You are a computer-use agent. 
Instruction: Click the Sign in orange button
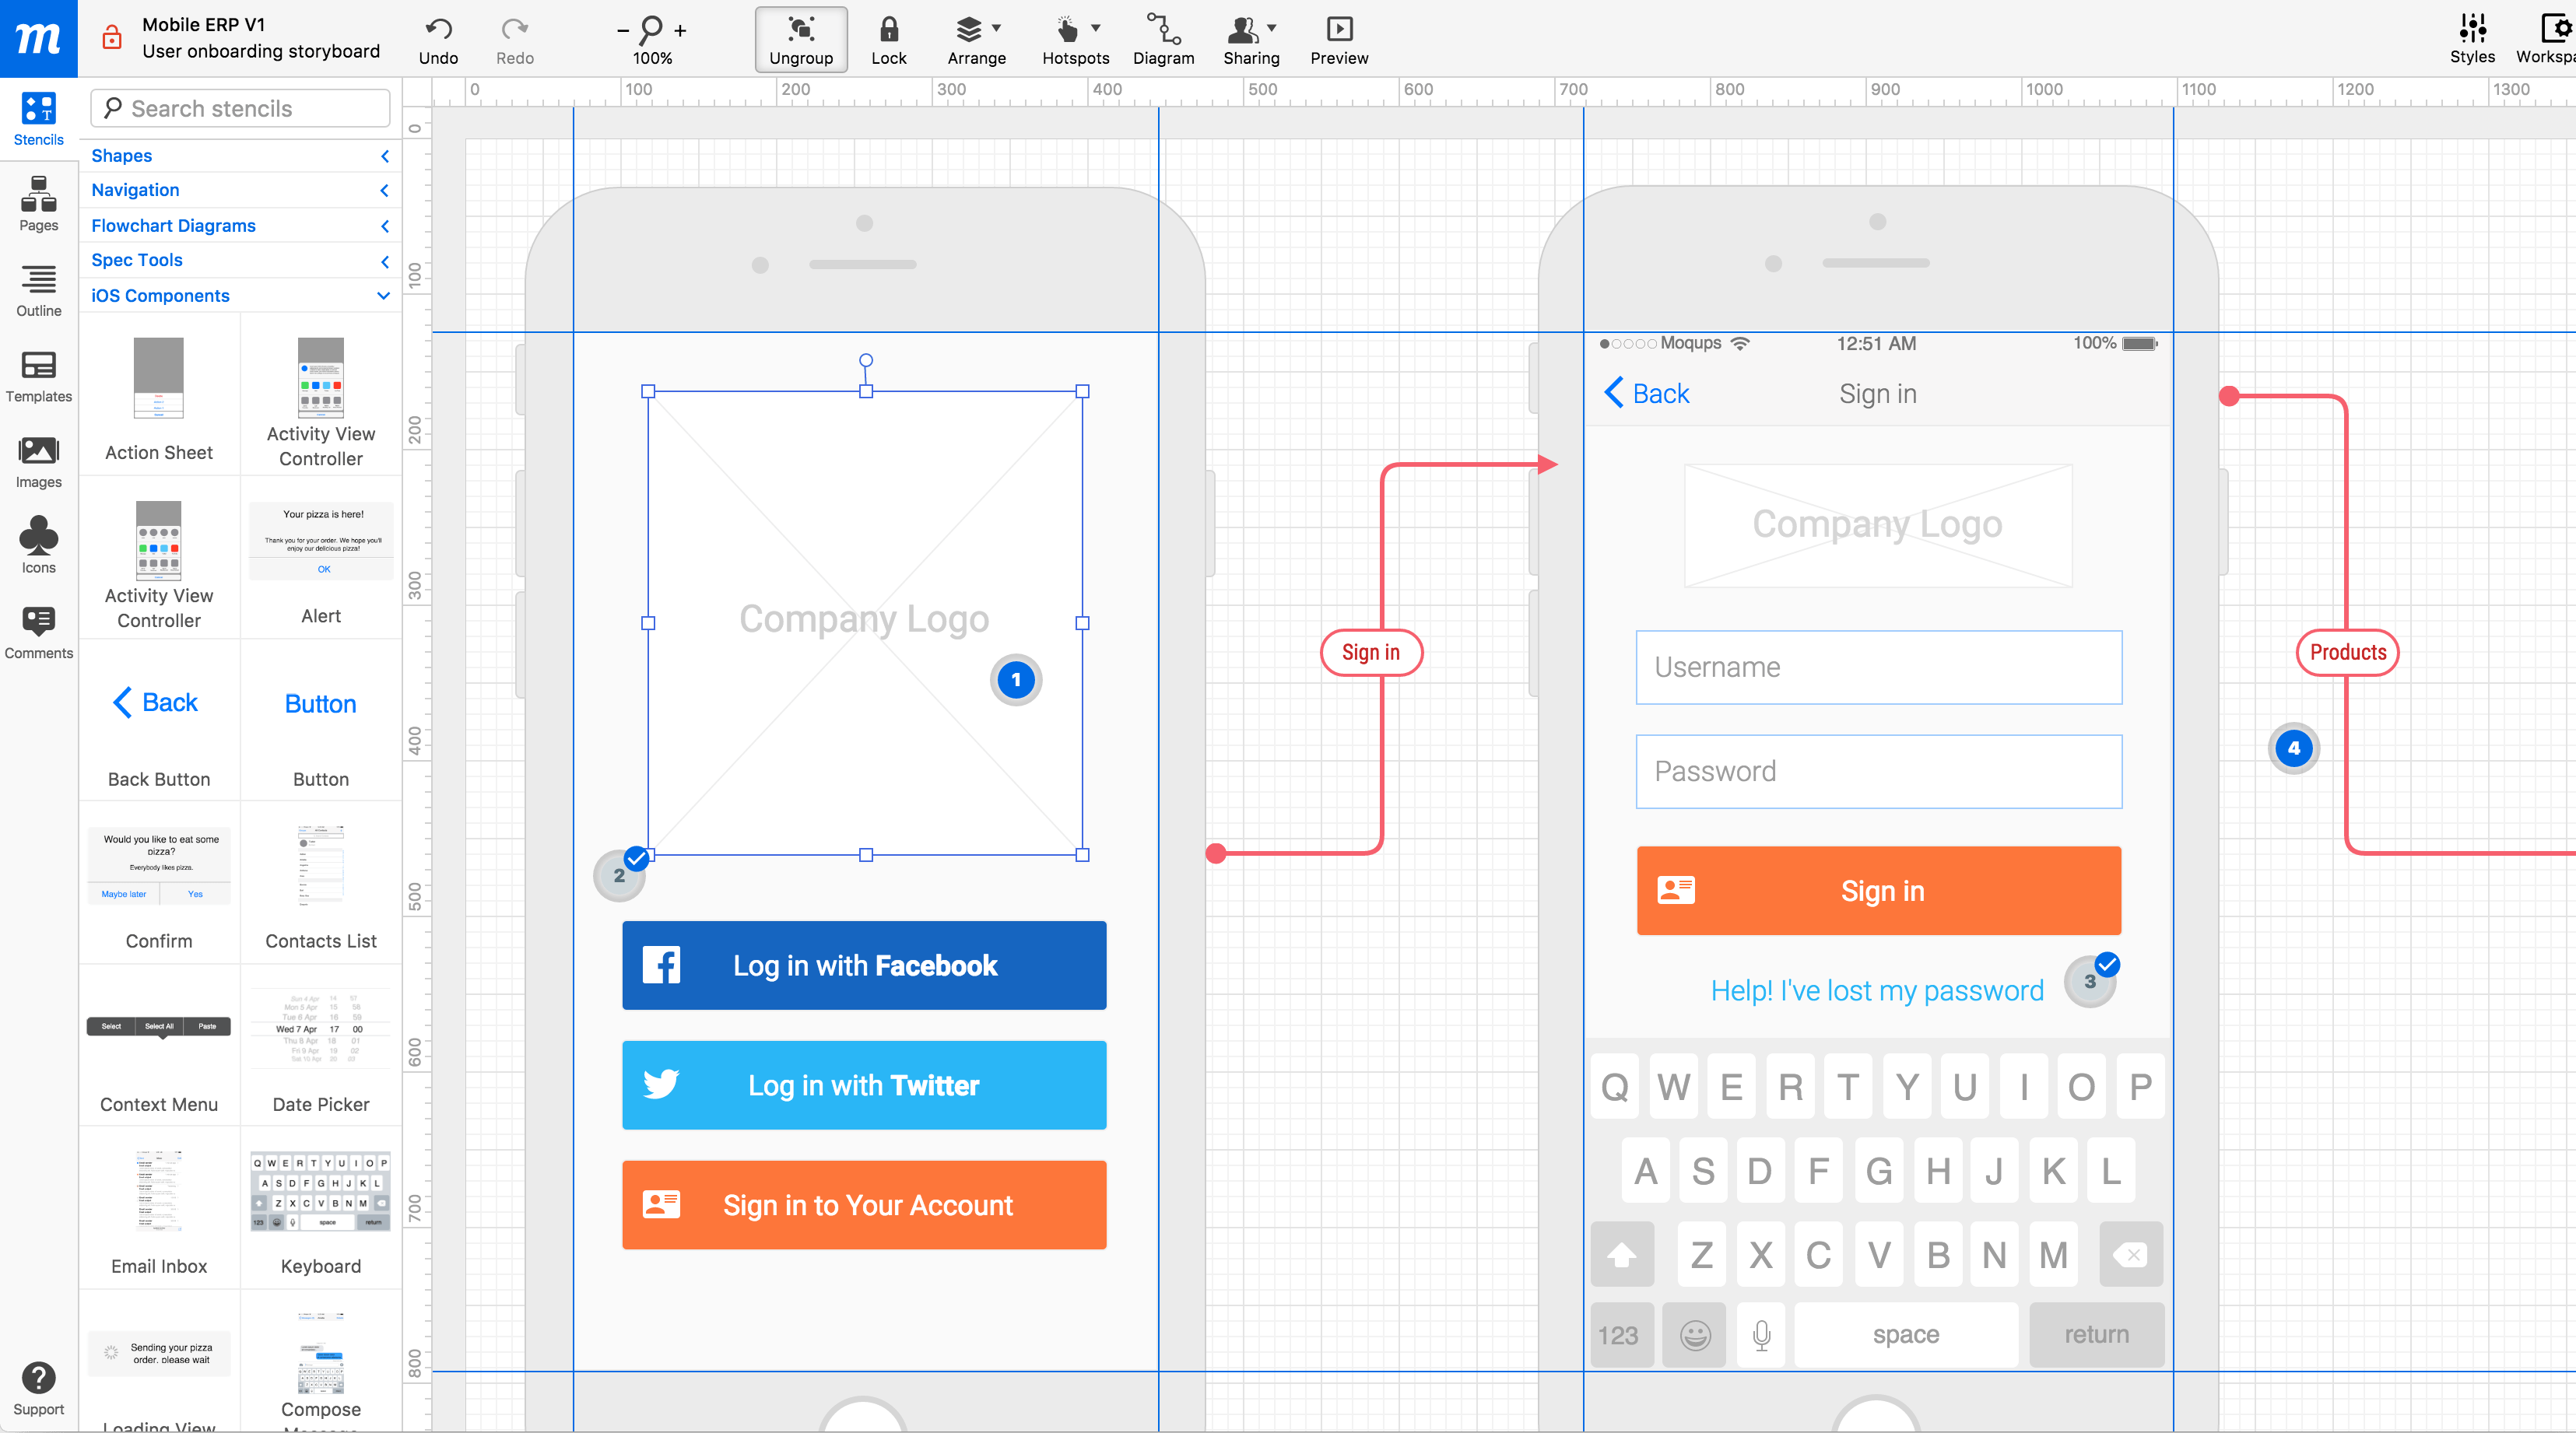(1877, 889)
